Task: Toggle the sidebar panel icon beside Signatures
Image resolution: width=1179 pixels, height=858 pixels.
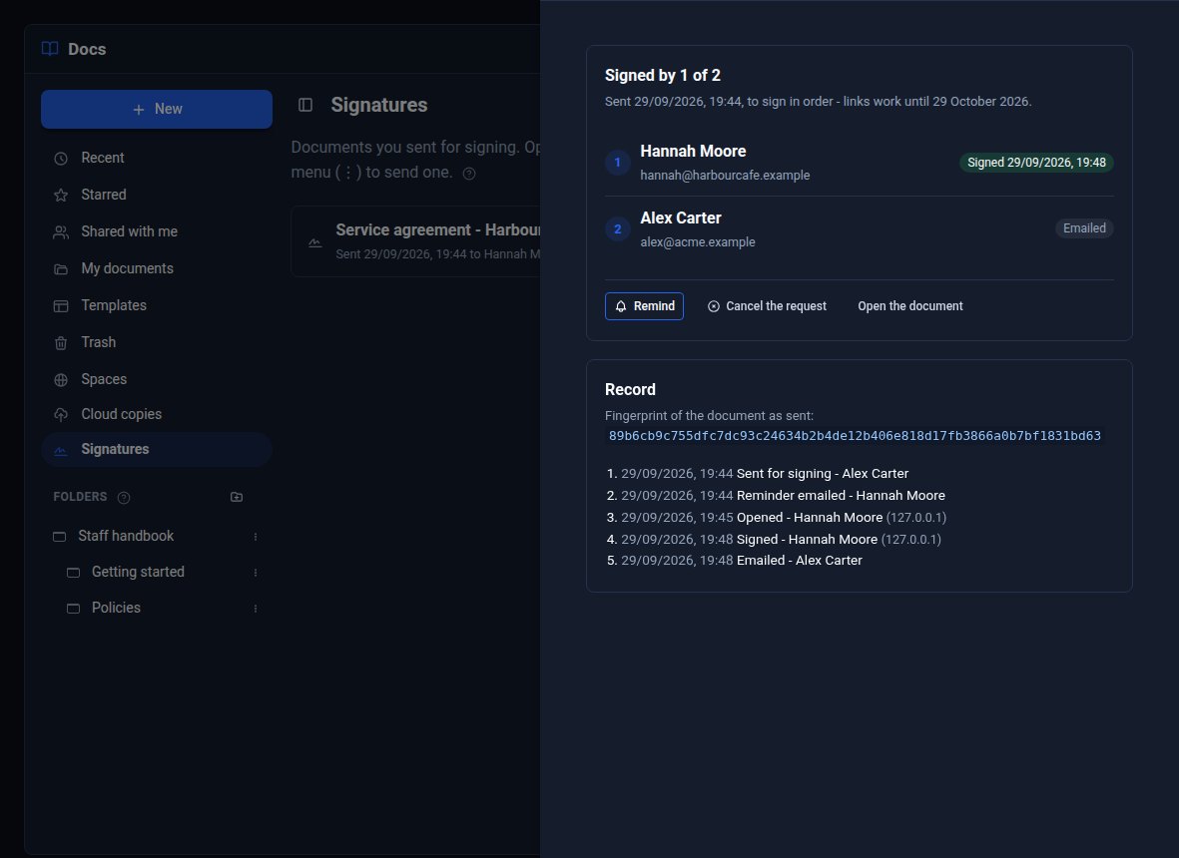Action: [305, 105]
